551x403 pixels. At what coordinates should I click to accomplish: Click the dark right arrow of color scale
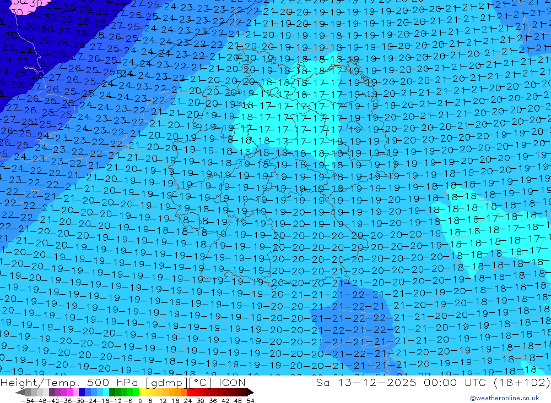tap(251, 393)
